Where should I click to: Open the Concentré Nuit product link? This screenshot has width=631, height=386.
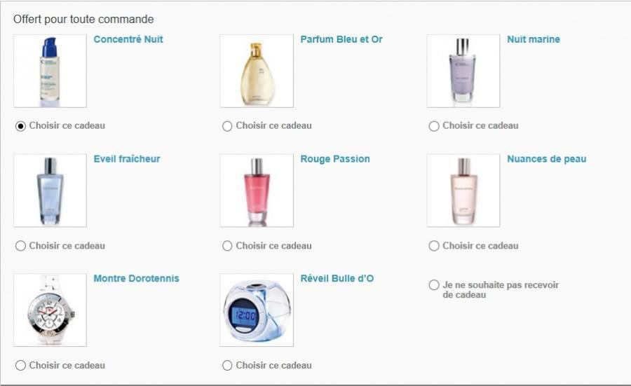pos(128,39)
